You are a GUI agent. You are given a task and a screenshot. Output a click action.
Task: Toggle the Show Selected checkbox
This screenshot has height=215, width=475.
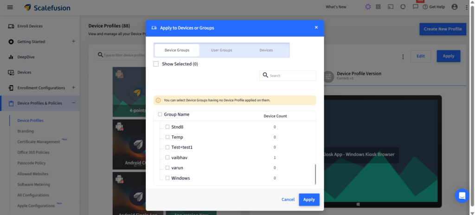click(x=156, y=64)
